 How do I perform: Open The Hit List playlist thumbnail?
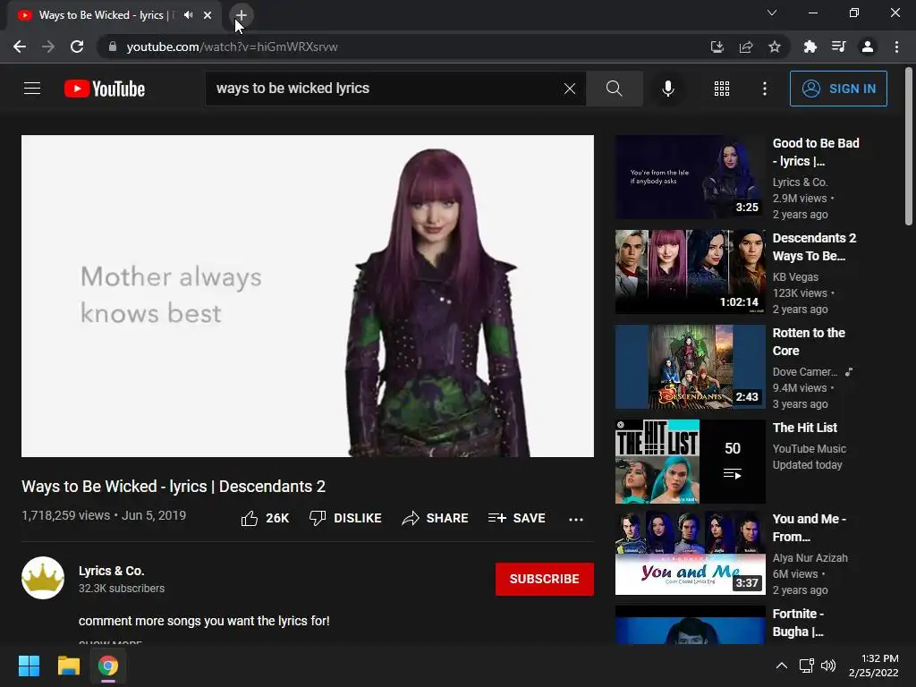coord(690,462)
